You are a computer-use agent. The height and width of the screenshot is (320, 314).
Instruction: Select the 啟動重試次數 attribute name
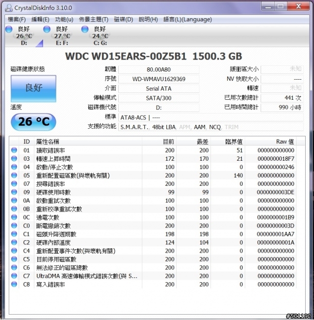pyautogui.click(x=53, y=201)
